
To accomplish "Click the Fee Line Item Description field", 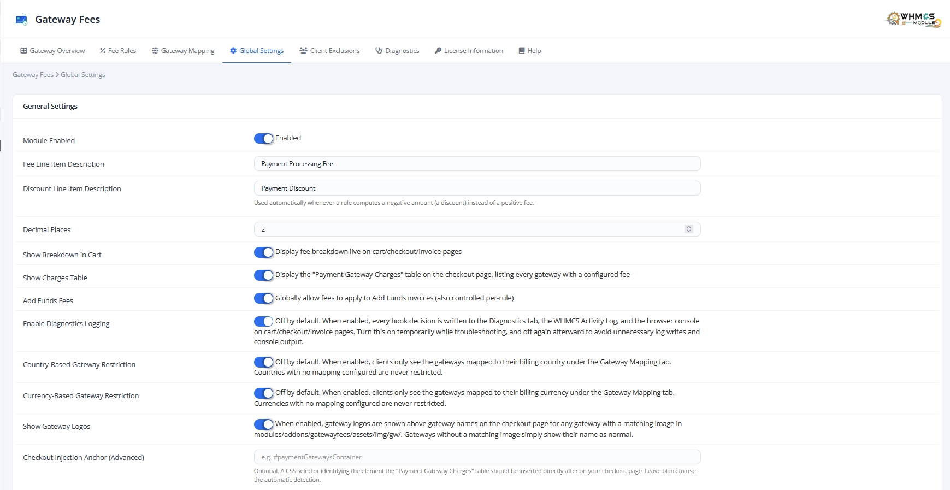I will (x=477, y=164).
